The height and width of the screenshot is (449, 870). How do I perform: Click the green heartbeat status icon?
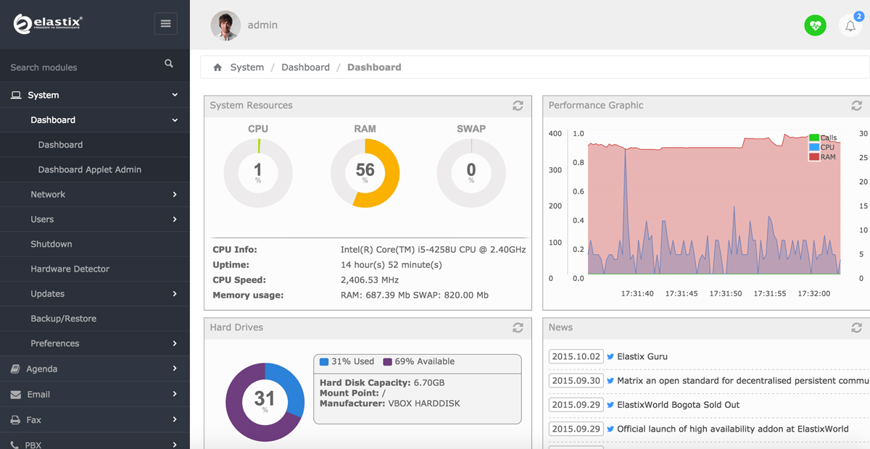(815, 25)
